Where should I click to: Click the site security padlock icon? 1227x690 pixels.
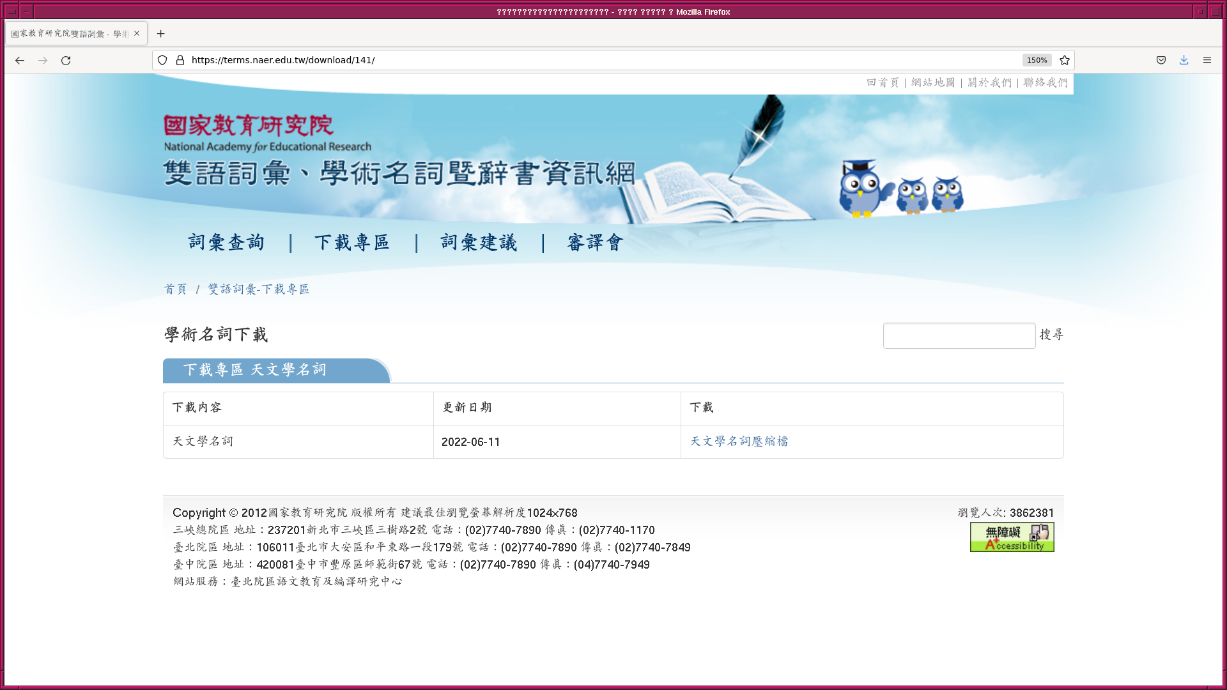[x=180, y=60]
